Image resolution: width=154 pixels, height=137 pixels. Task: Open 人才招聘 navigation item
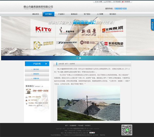coord(100,14)
